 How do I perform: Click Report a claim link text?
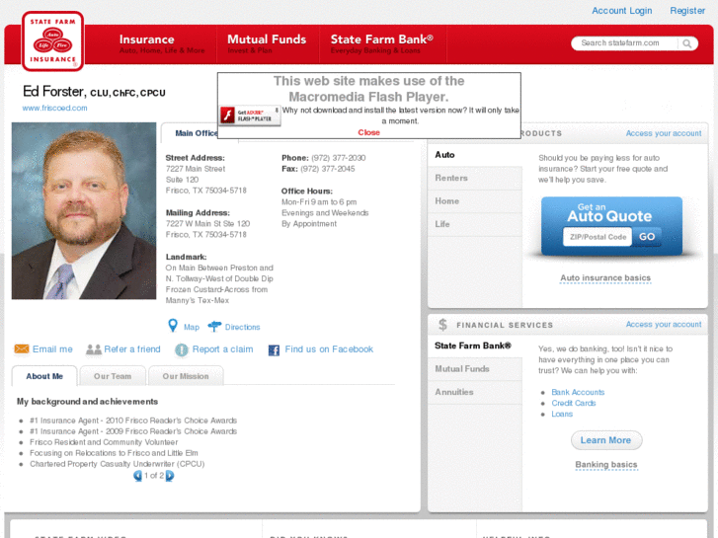pos(222,349)
